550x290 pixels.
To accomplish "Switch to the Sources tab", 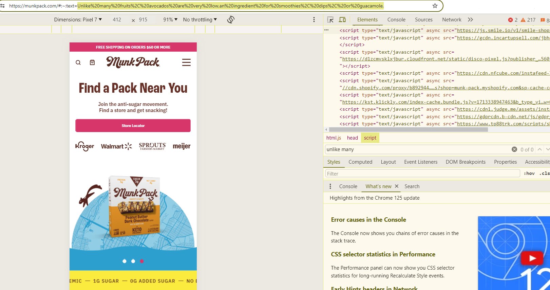I will 424,20.
